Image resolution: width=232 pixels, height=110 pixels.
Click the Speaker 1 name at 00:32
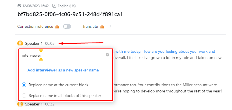pos(34,104)
